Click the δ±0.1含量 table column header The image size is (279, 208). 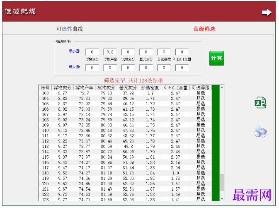click(x=175, y=88)
